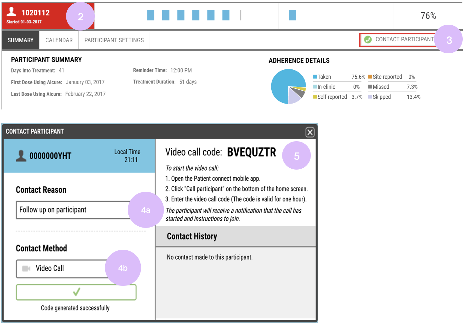Click the user silhouette icon next to 0000000YHT
Viewport: 463px width, 325px height.
(x=21, y=156)
